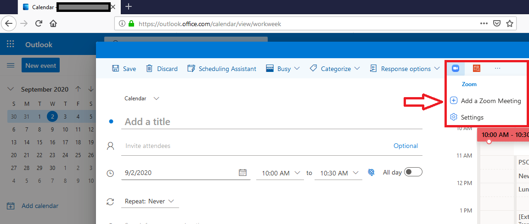
Task: Expand Response options dropdown
Action: 405,69
